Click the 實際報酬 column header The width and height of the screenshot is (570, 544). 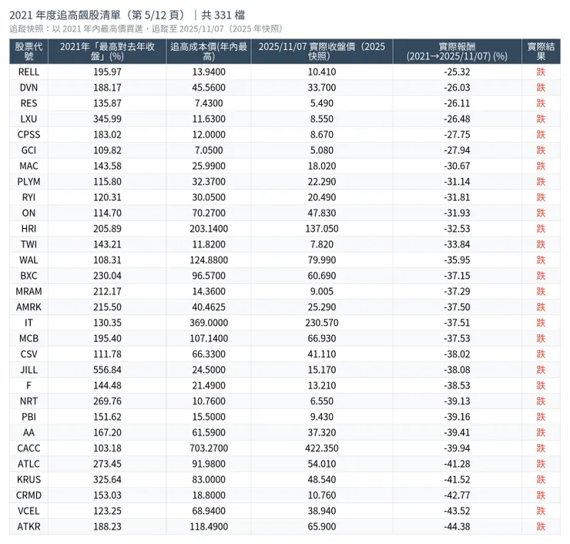click(457, 52)
